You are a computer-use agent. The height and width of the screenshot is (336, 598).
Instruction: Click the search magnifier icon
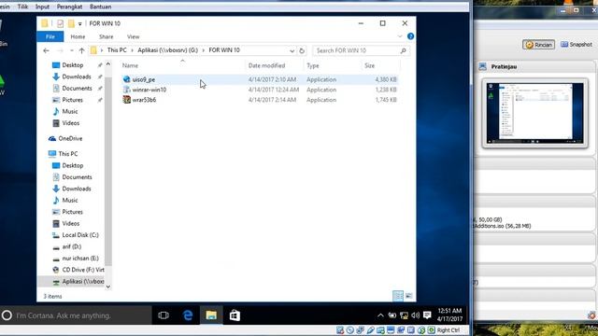[403, 50]
